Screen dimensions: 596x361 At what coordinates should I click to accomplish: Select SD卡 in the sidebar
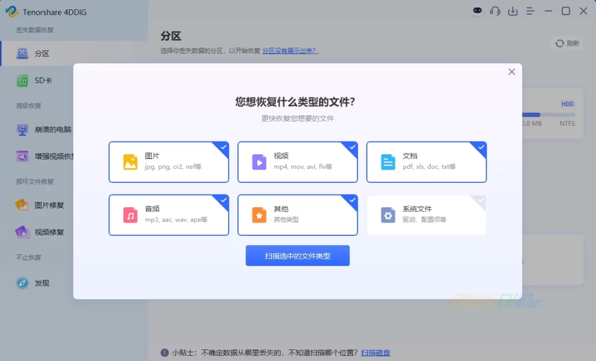coord(43,81)
